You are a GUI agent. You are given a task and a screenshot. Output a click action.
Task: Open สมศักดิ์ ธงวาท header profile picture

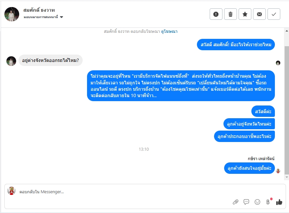click(x=12, y=14)
